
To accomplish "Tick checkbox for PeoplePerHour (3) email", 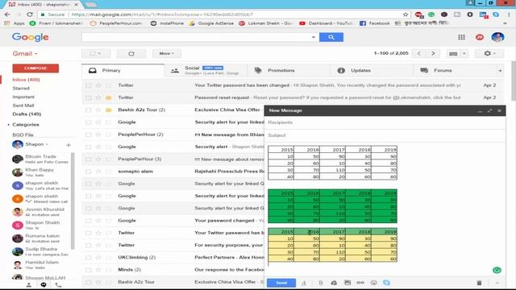I will point(88,159).
